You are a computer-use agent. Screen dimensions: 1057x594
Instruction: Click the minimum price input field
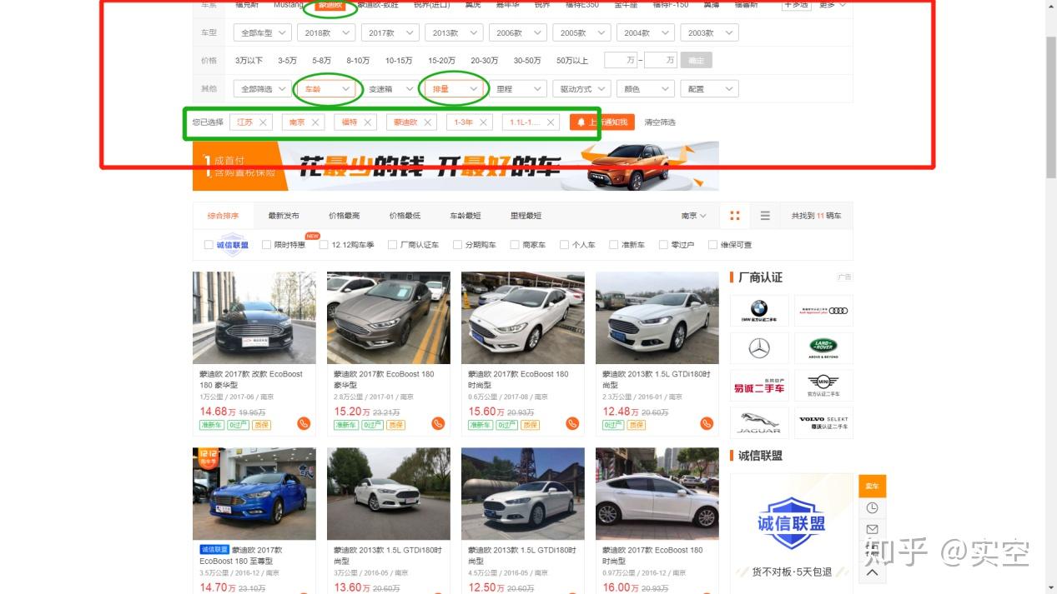[620, 60]
